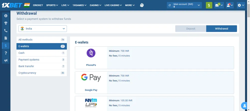Click the Withdrawal page heading
Image resolution: width=250 pixels, height=111 pixels.
[27, 13]
